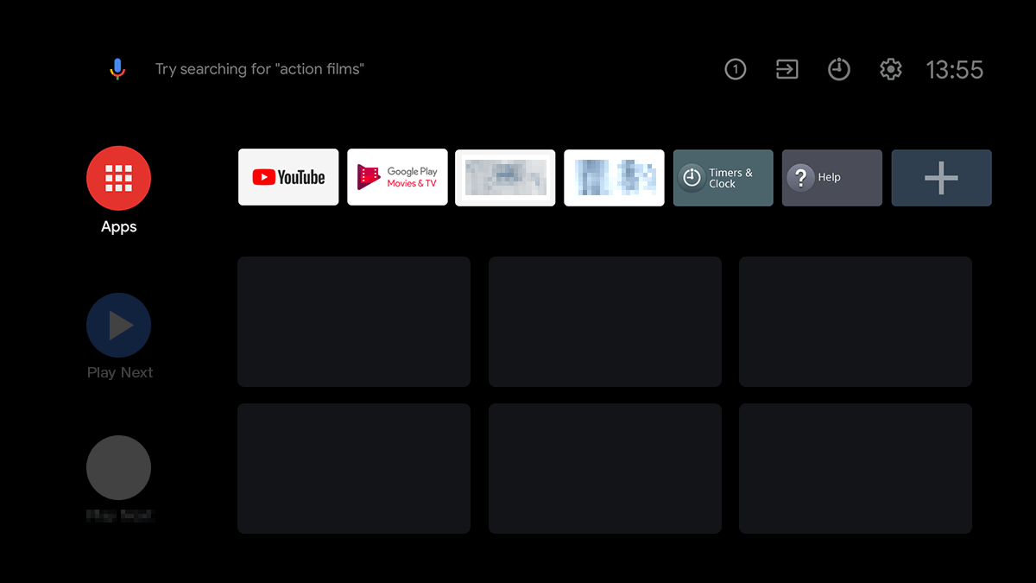1036x583 pixels.
Task: Select the rightmost tile in the bottom row
Action: click(855, 468)
